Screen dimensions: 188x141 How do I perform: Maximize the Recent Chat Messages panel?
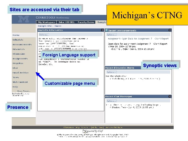(x=170, y=96)
